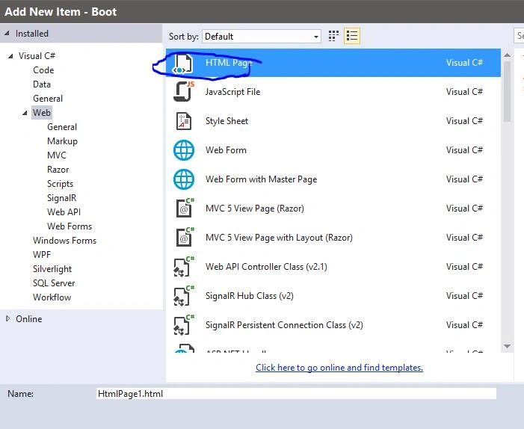Select Web Form with Master Page icon
This screenshot has width=524, height=429.
(x=183, y=179)
